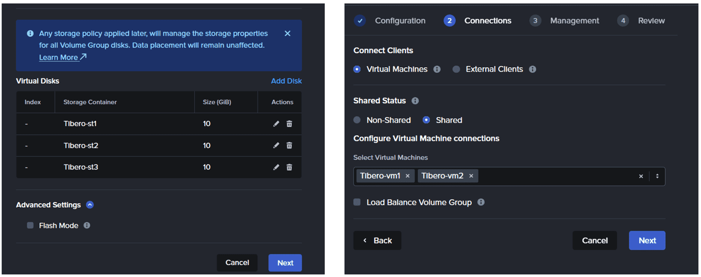
Task: Click the info icon in blue banner
Action: [30, 34]
